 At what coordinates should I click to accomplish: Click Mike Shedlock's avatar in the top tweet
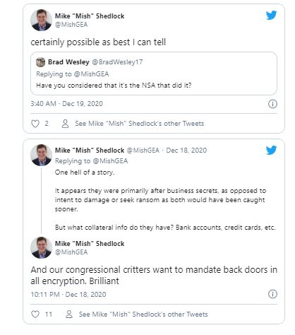[x=41, y=20]
